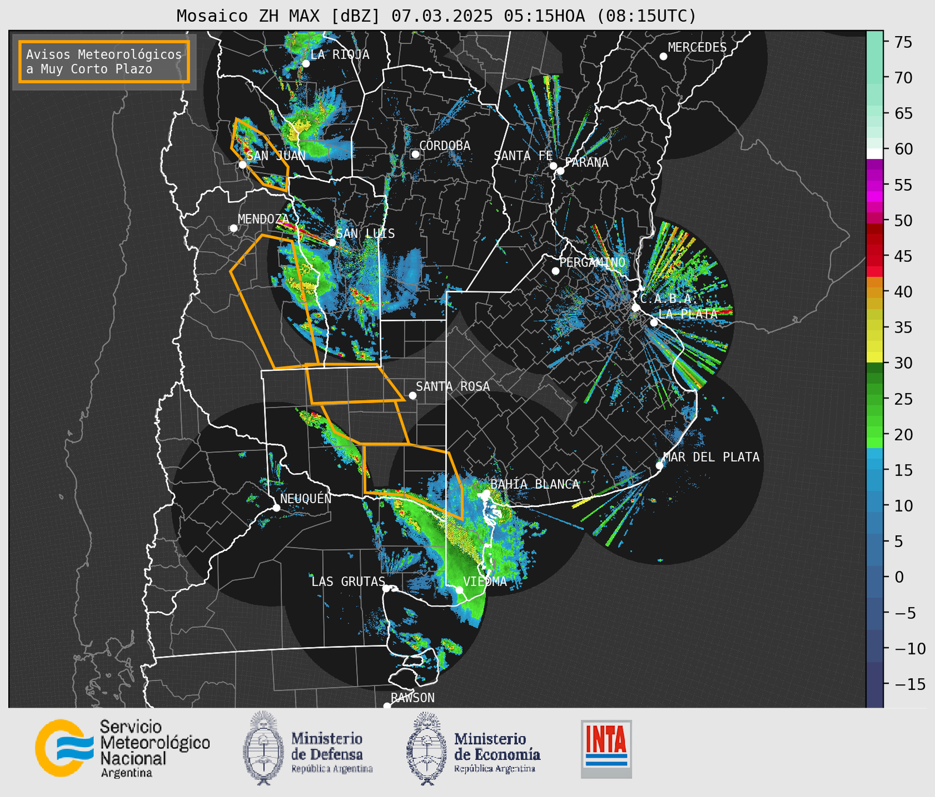Click the white 60 dBZ color band
Viewport: 935px width, 797px height.
click(875, 154)
